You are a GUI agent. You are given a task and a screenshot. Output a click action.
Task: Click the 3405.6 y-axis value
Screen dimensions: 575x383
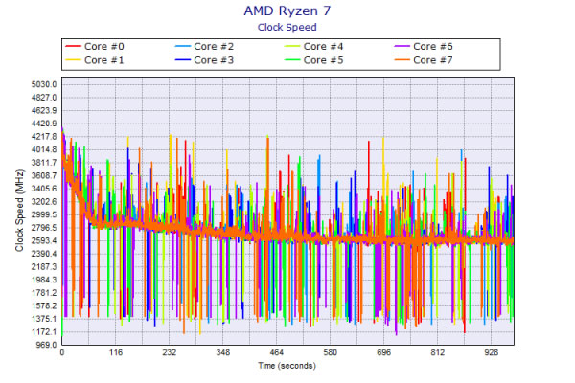(44, 189)
